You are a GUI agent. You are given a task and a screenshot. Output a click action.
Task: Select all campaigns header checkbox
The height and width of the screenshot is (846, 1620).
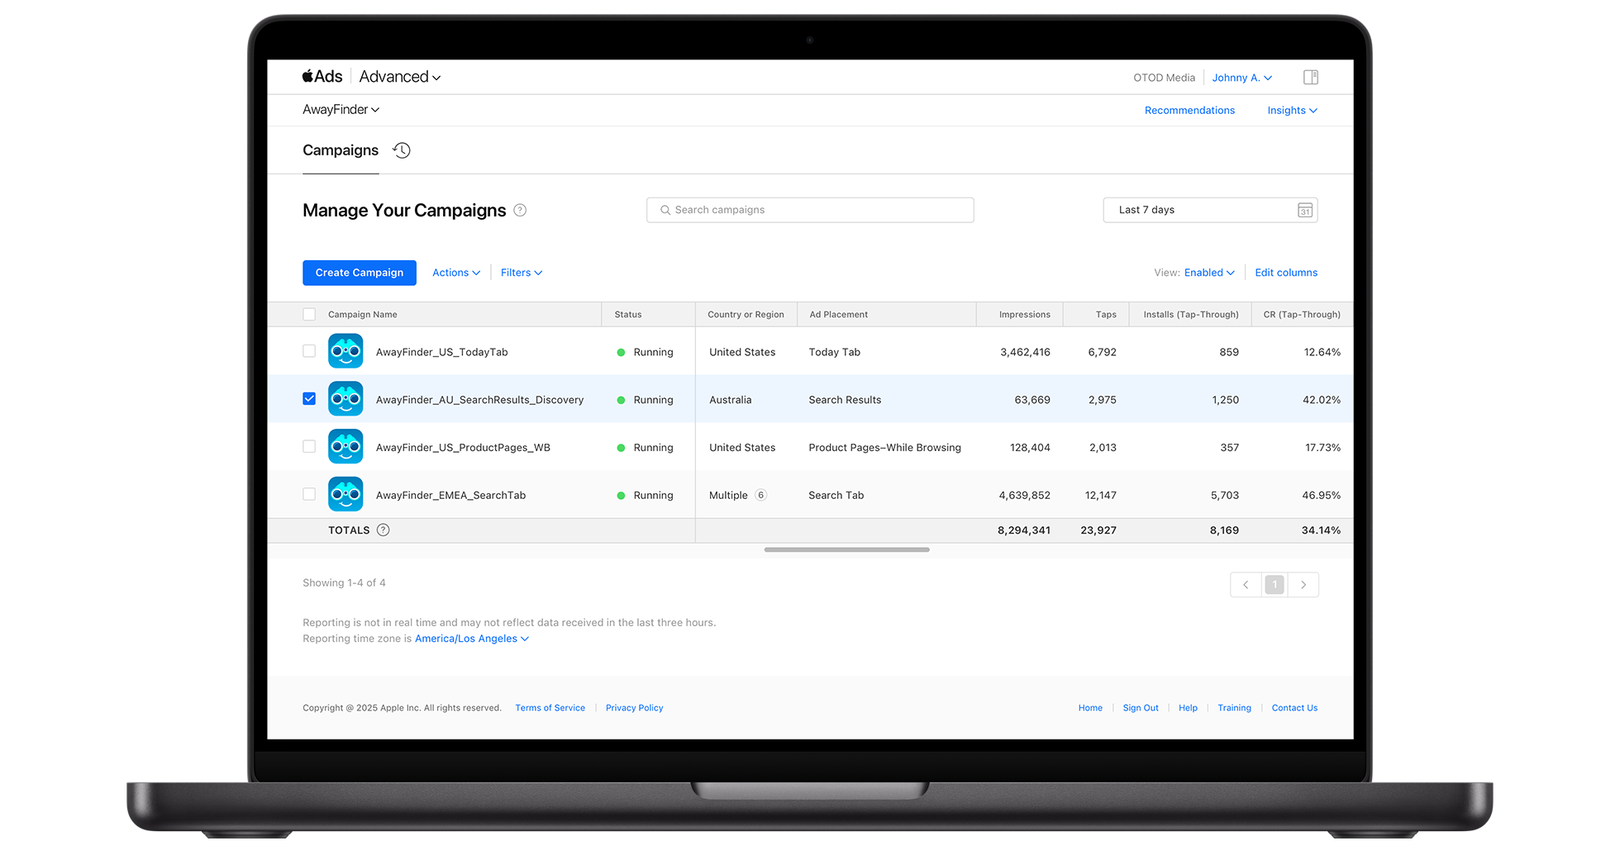click(309, 314)
